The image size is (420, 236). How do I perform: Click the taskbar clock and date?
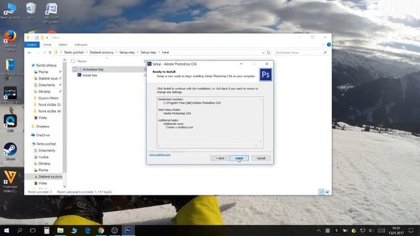click(396, 230)
